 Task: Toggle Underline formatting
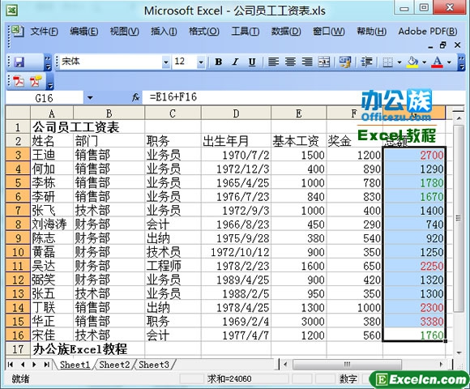[252, 62]
